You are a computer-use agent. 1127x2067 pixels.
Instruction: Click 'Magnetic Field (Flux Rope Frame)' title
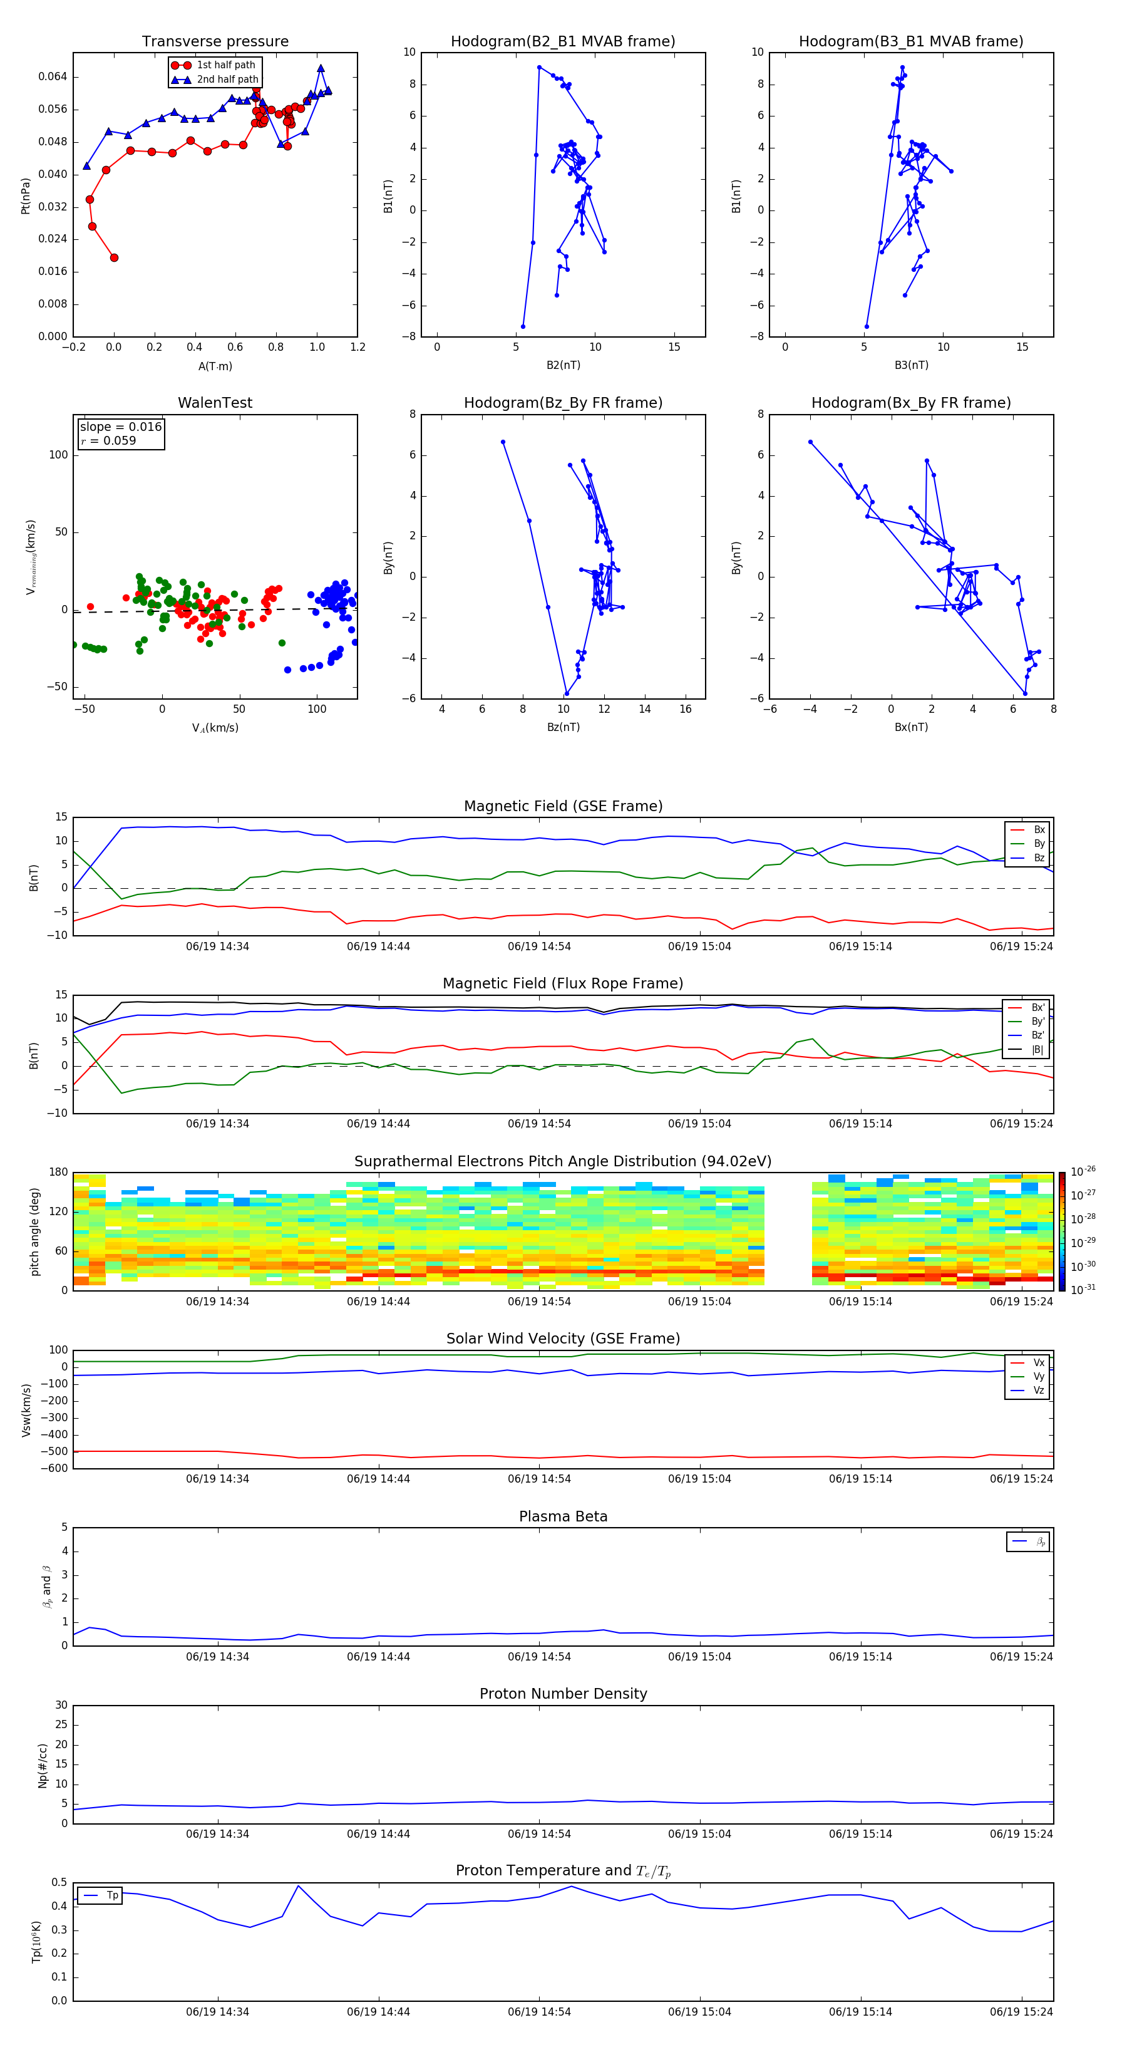563,984
